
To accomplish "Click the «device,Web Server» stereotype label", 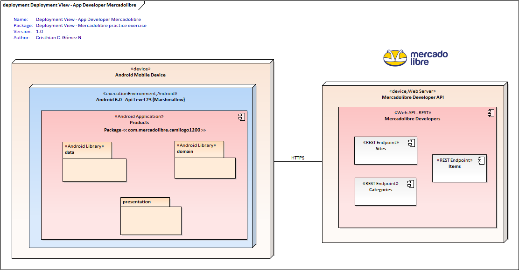I will [413, 91].
